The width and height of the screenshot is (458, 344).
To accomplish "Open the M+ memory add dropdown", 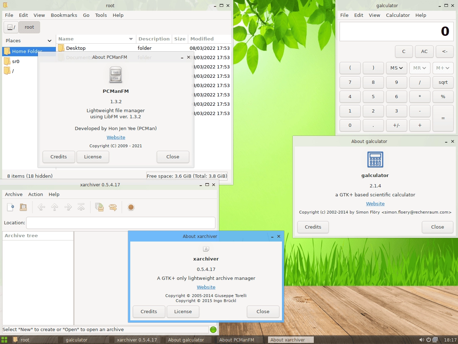I will coord(443,68).
